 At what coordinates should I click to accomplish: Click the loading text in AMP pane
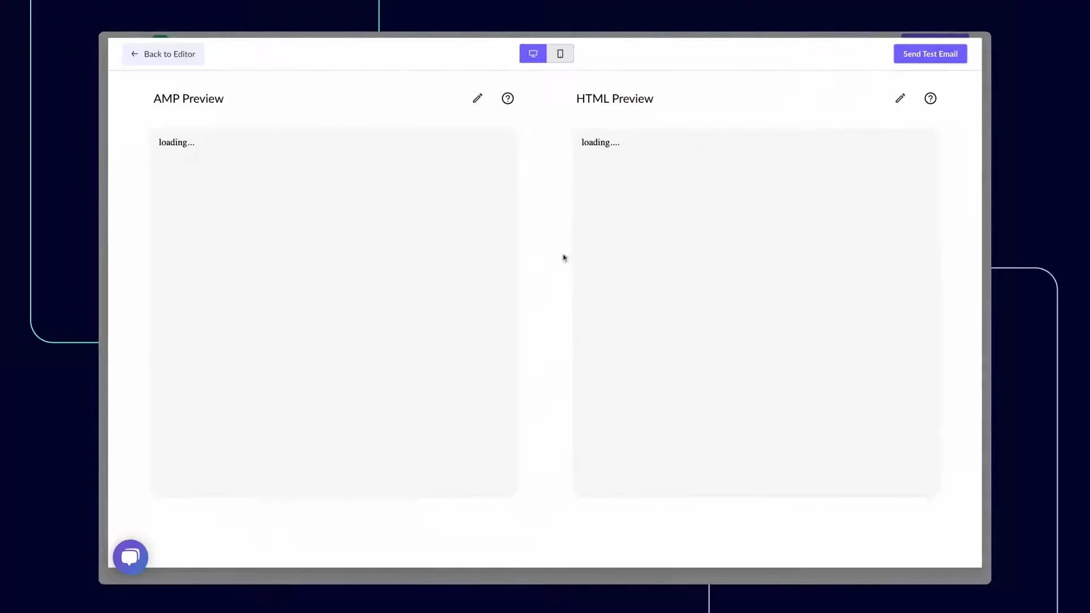(x=176, y=142)
